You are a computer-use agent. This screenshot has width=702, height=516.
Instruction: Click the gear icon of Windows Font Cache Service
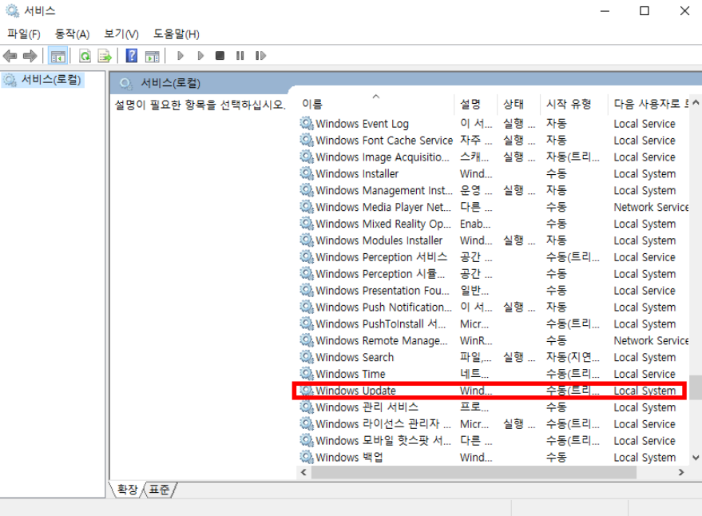pos(307,141)
